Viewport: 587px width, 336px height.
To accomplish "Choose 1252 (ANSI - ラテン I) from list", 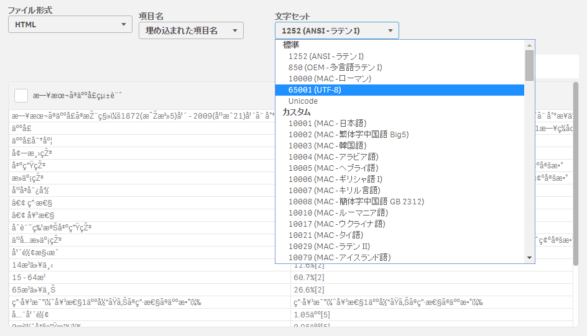I will click(326, 57).
